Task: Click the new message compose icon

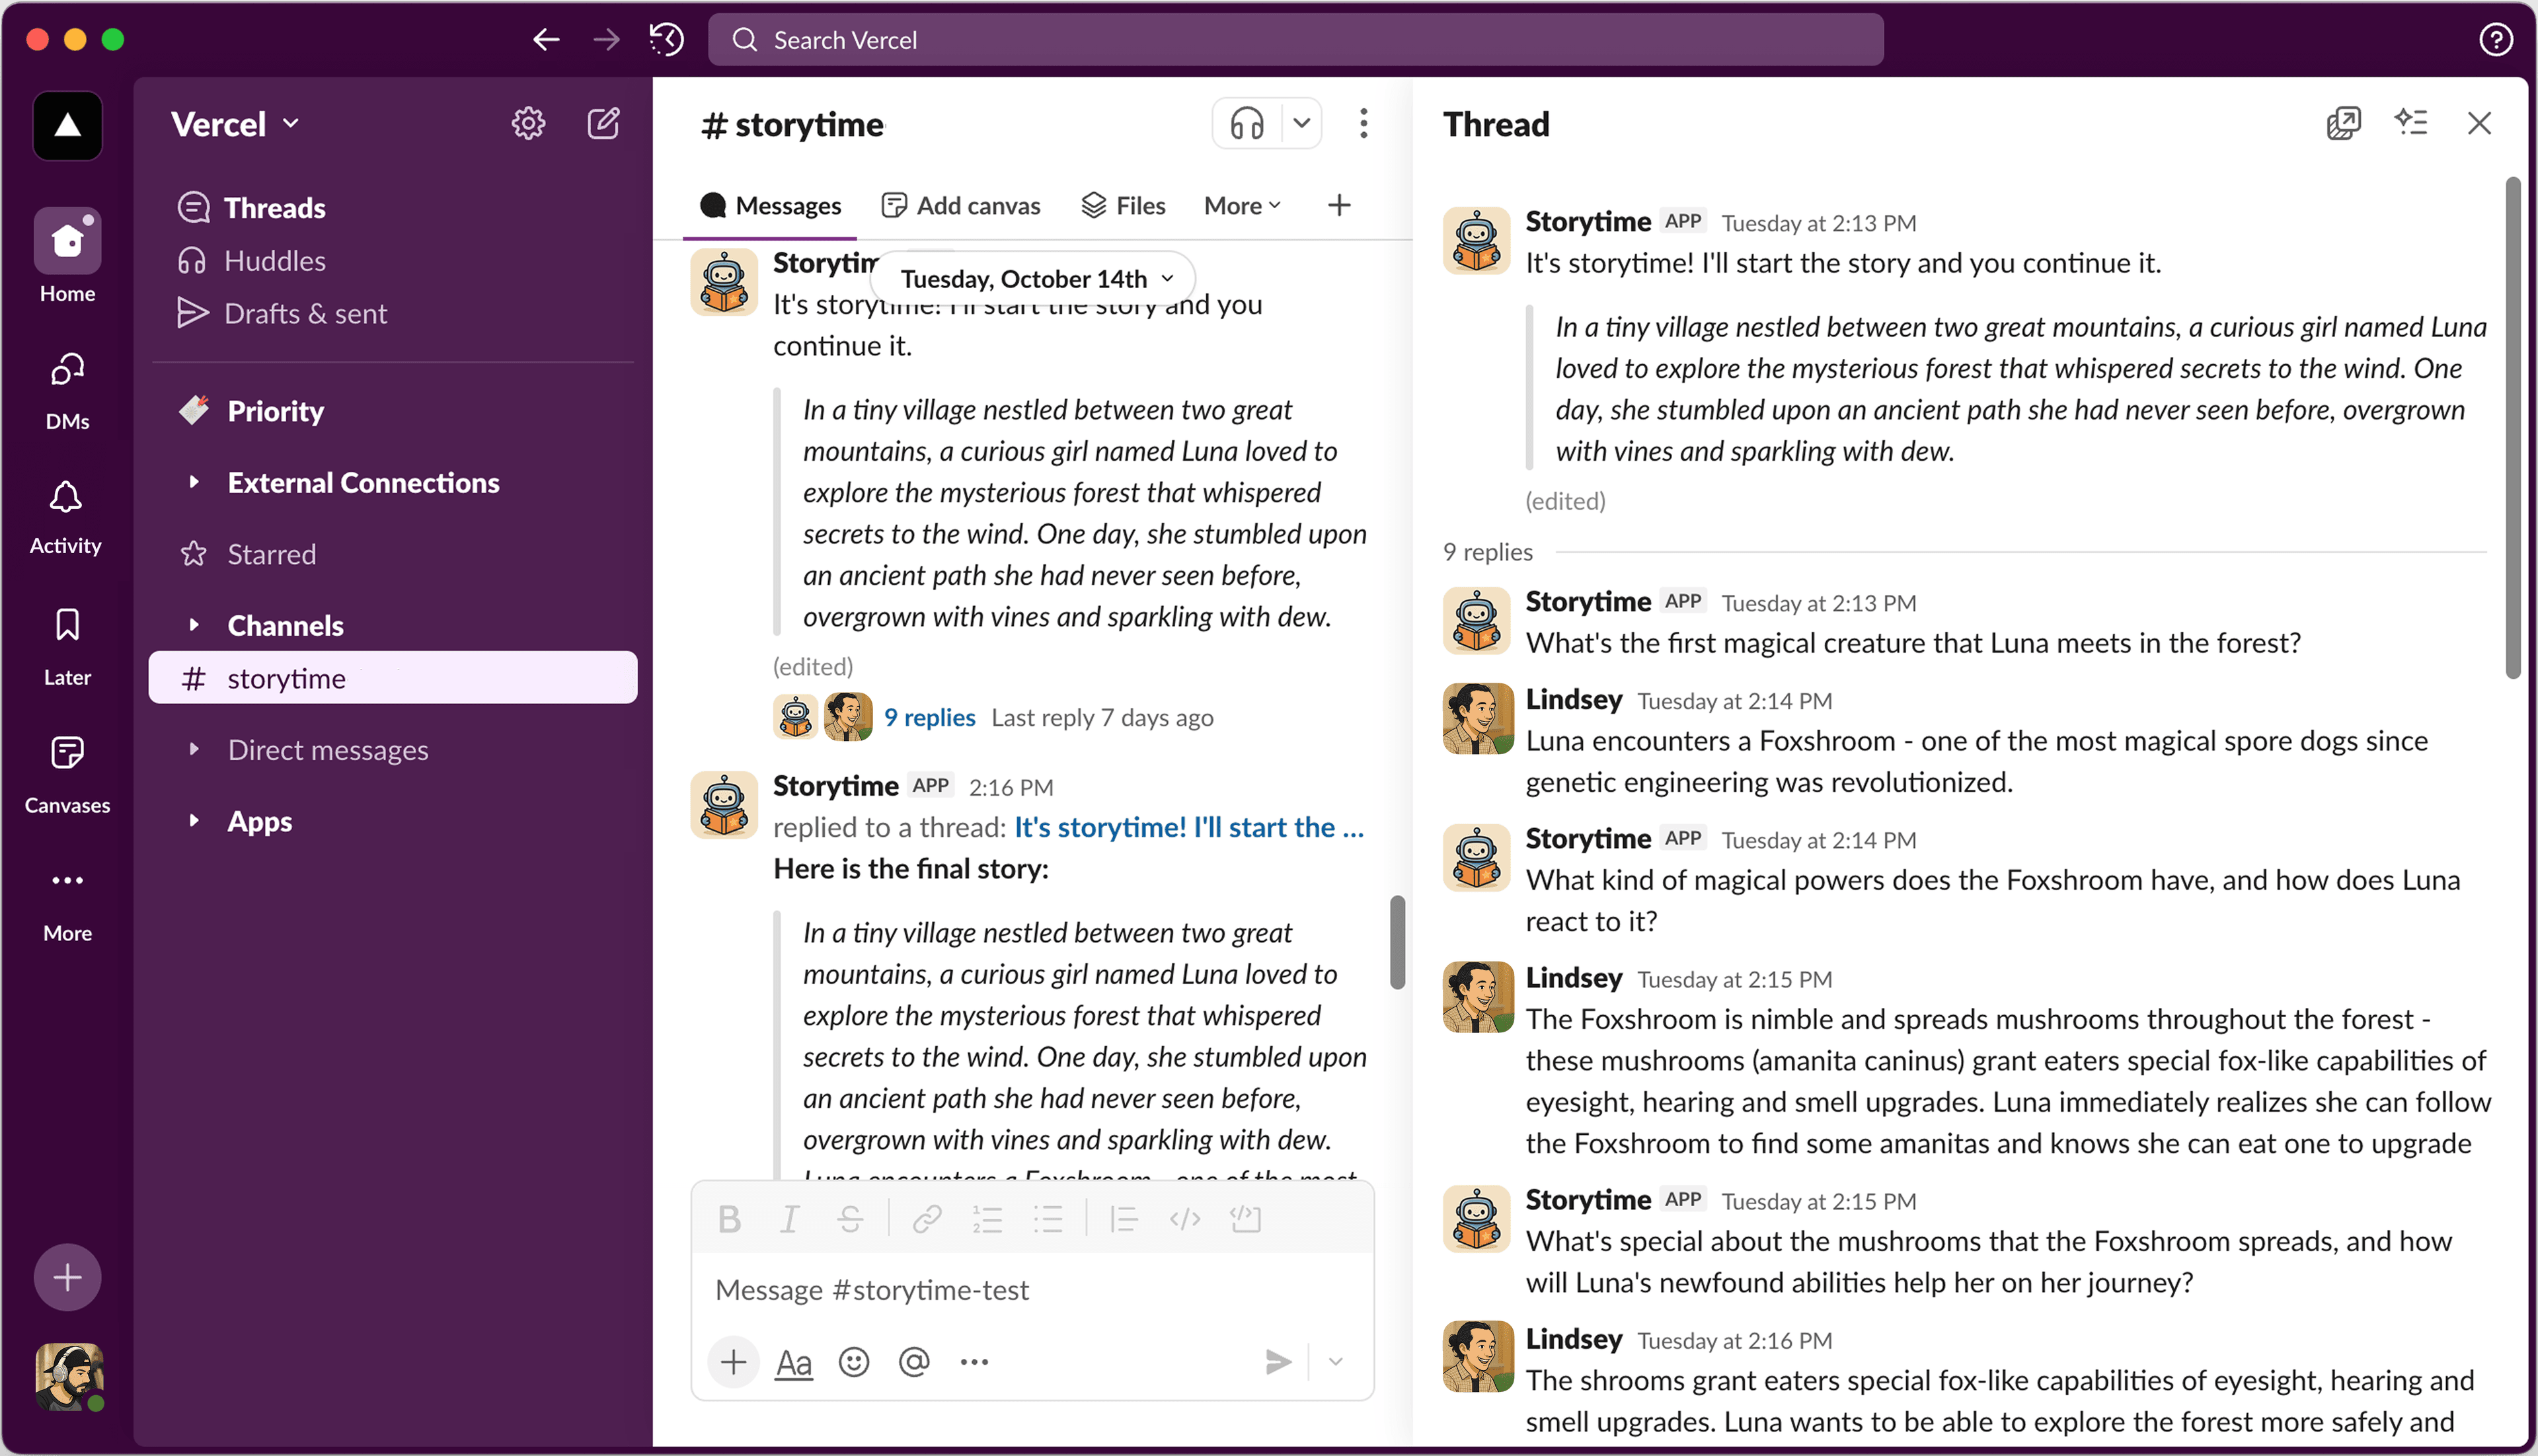Action: click(x=603, y=124)
